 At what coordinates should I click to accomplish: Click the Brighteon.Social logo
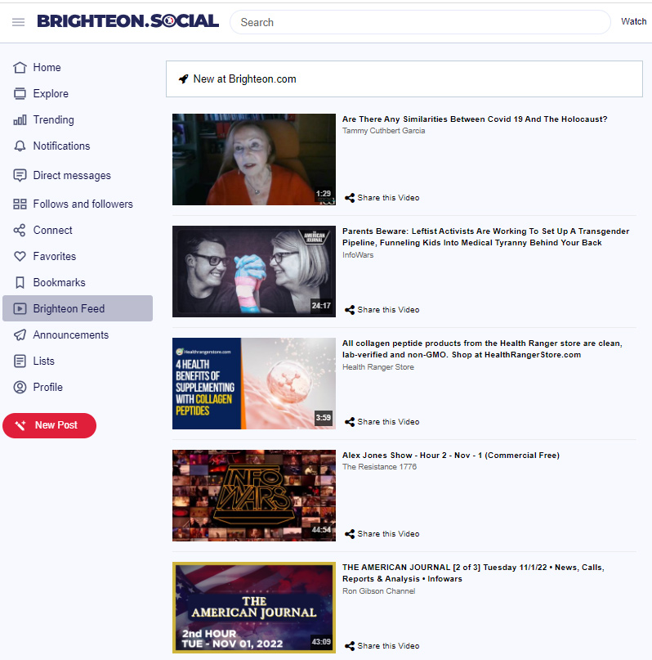pos(127,21)
